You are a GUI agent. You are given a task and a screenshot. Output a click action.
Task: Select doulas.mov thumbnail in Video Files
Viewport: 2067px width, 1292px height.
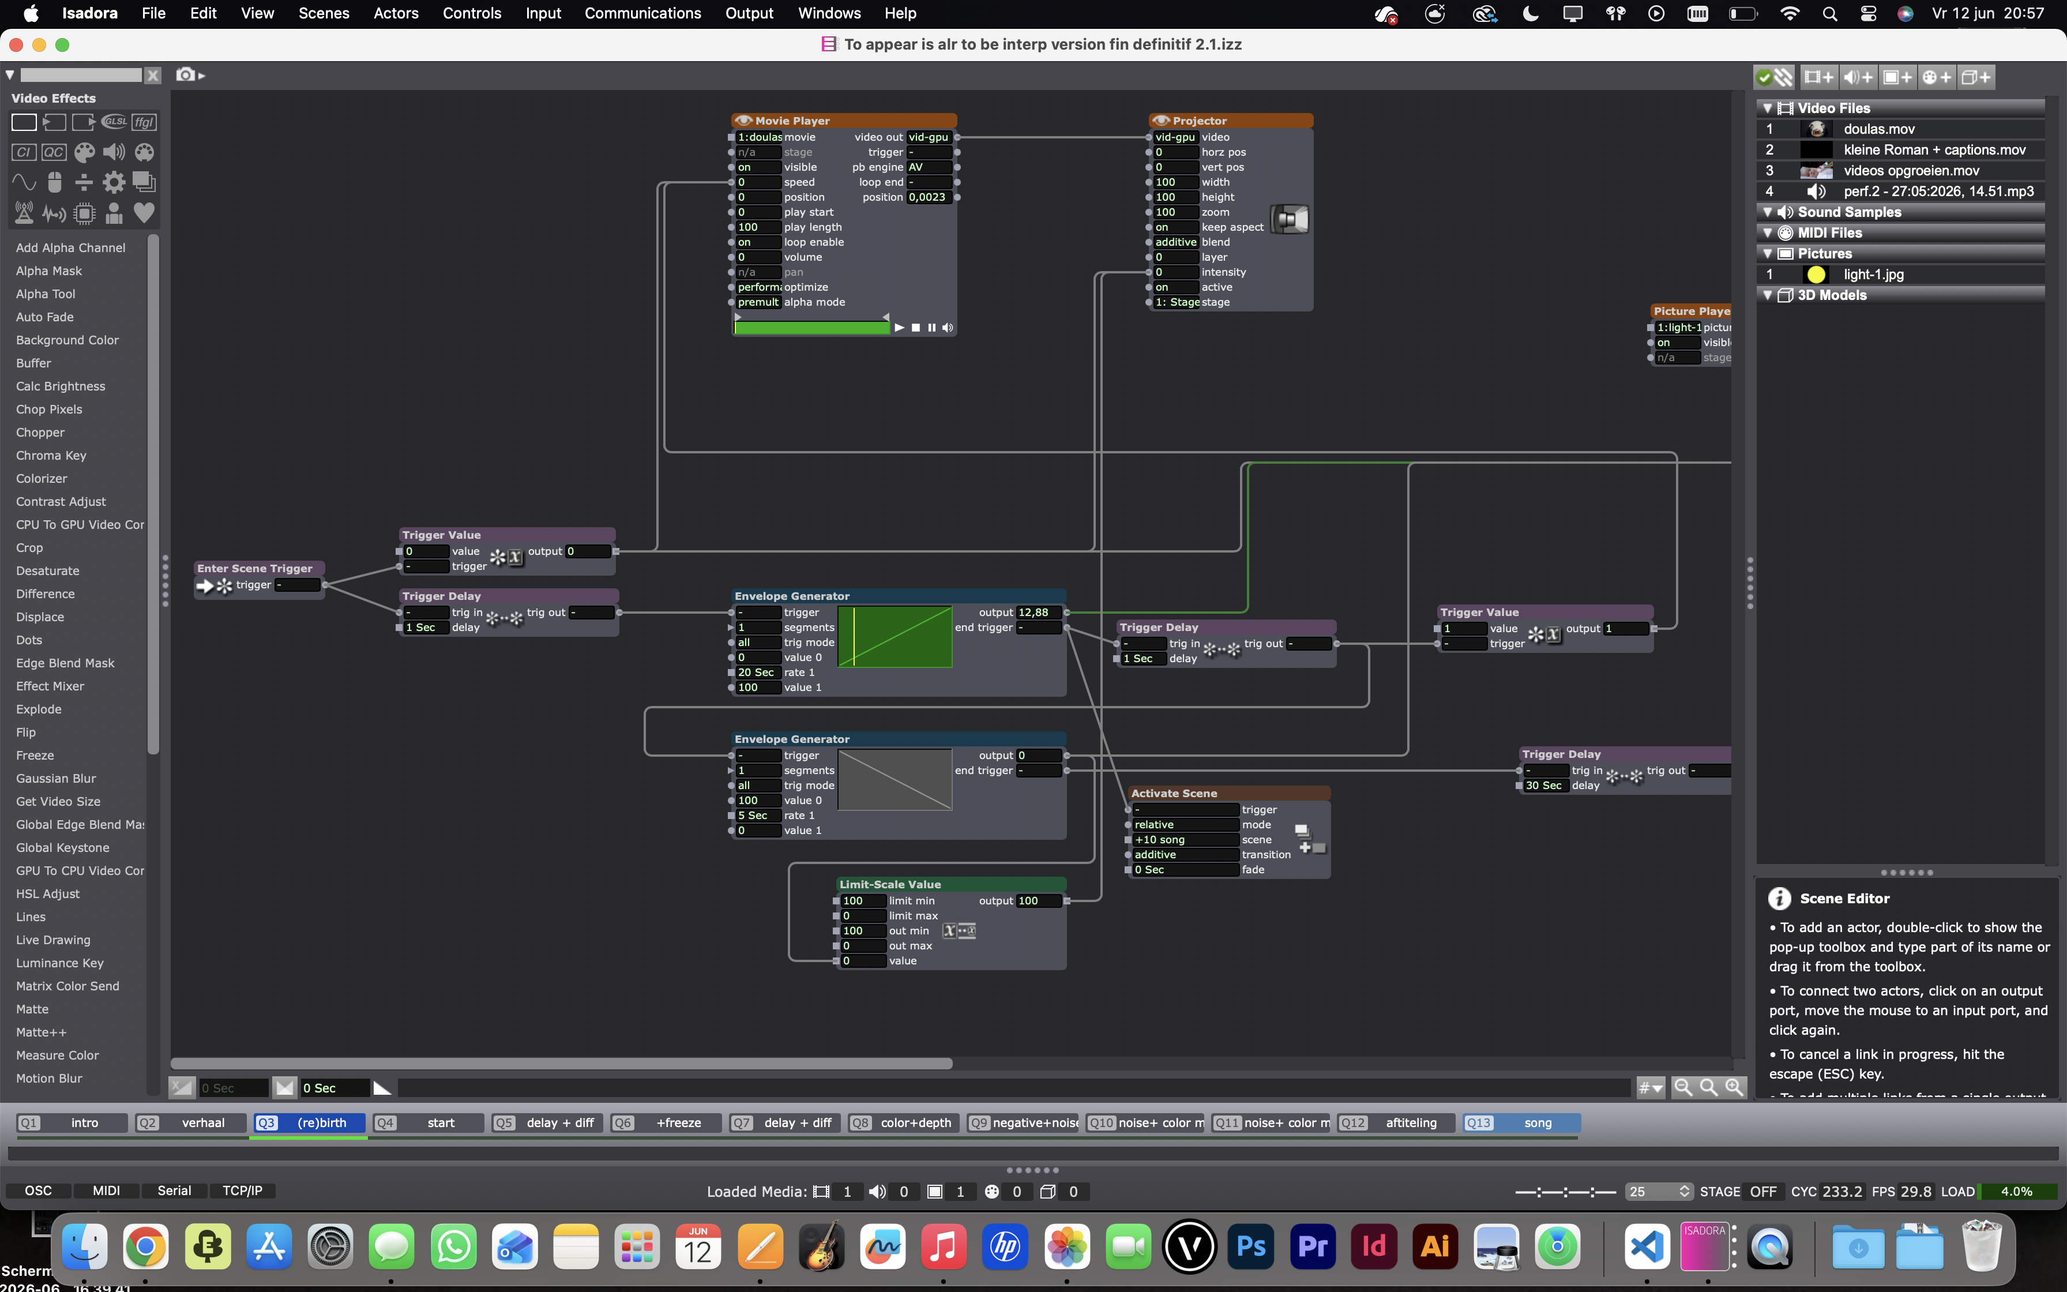[1817, 129]
